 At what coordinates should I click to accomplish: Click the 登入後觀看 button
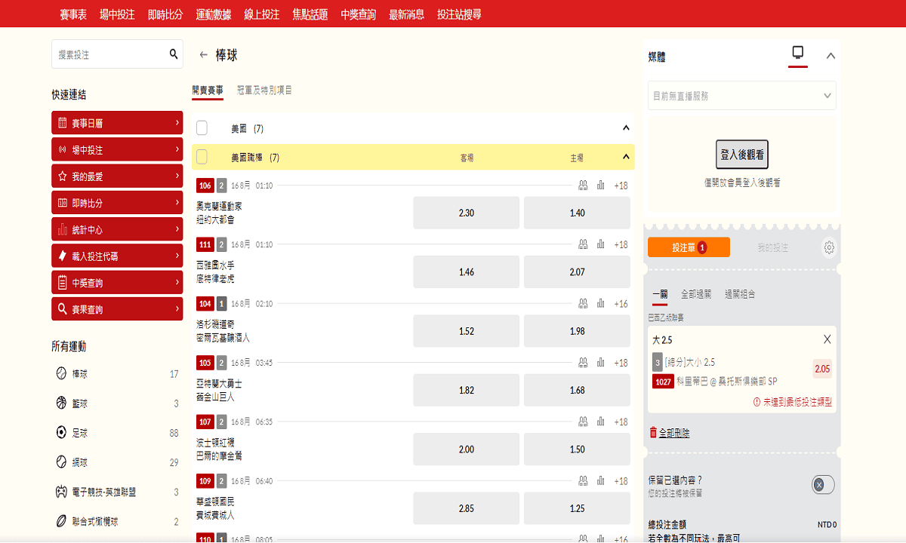pyautogui.click(x=741, y=155)
